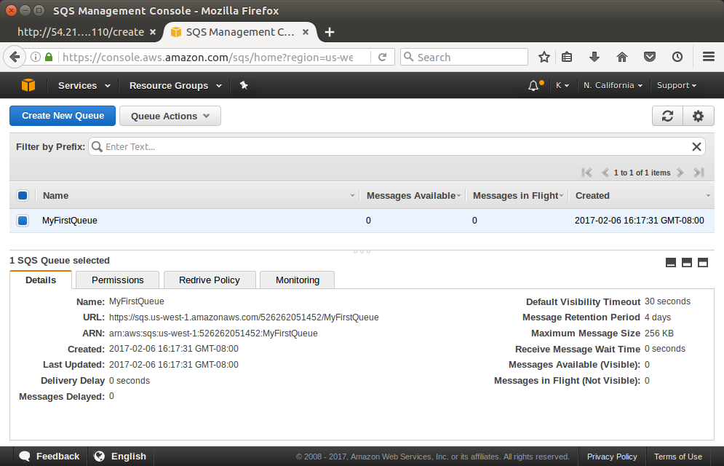This screenshot has height=466, width=724.
Task: Open SQS console settings gear
Action: coord(698,116)
